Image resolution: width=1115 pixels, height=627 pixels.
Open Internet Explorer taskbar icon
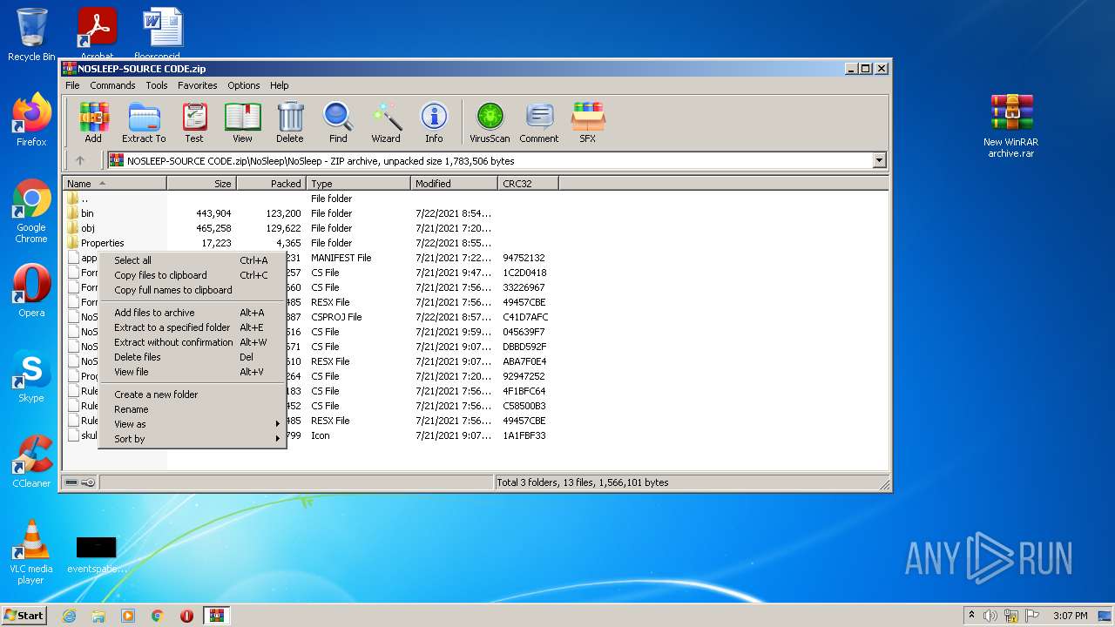coord(69,616)
